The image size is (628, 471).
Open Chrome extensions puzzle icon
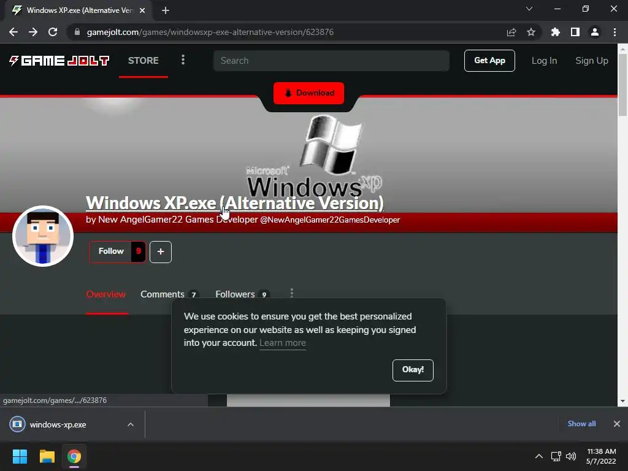point(556,32)
